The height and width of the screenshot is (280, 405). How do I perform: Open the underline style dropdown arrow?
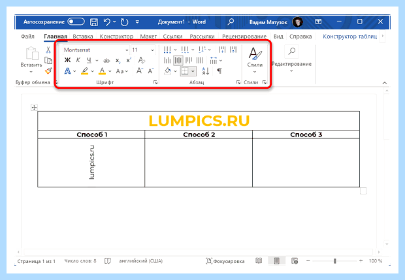(97, 61)
